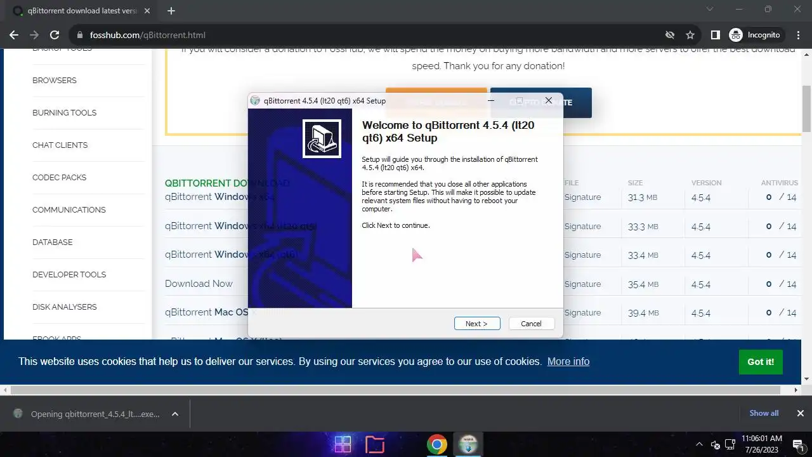Screen dimensions: 812x457
Task: Select the qBittorrent download latest version tab
Action: tap(81, 11)
